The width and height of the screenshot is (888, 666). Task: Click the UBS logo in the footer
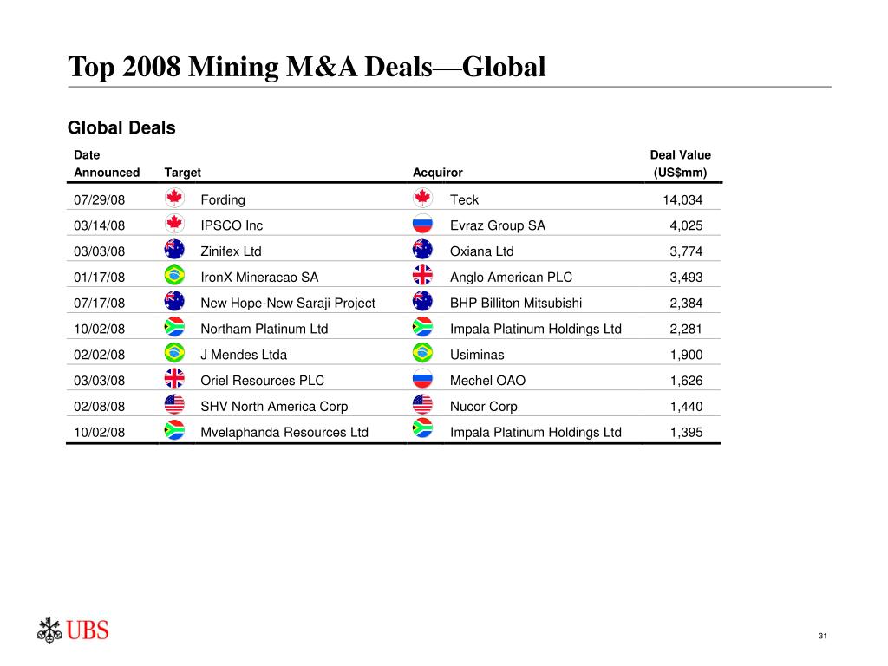[x=73, y=630]
